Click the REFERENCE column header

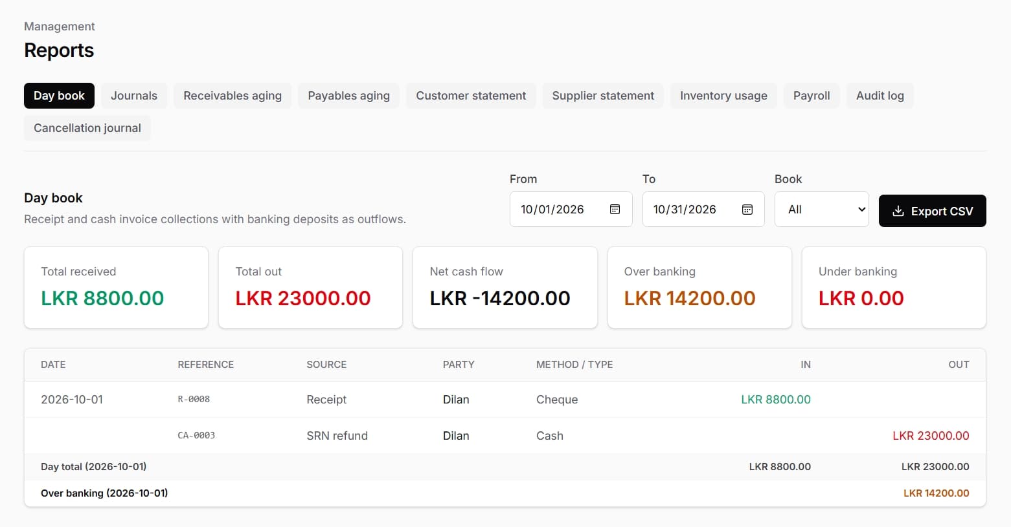point(206,365)
